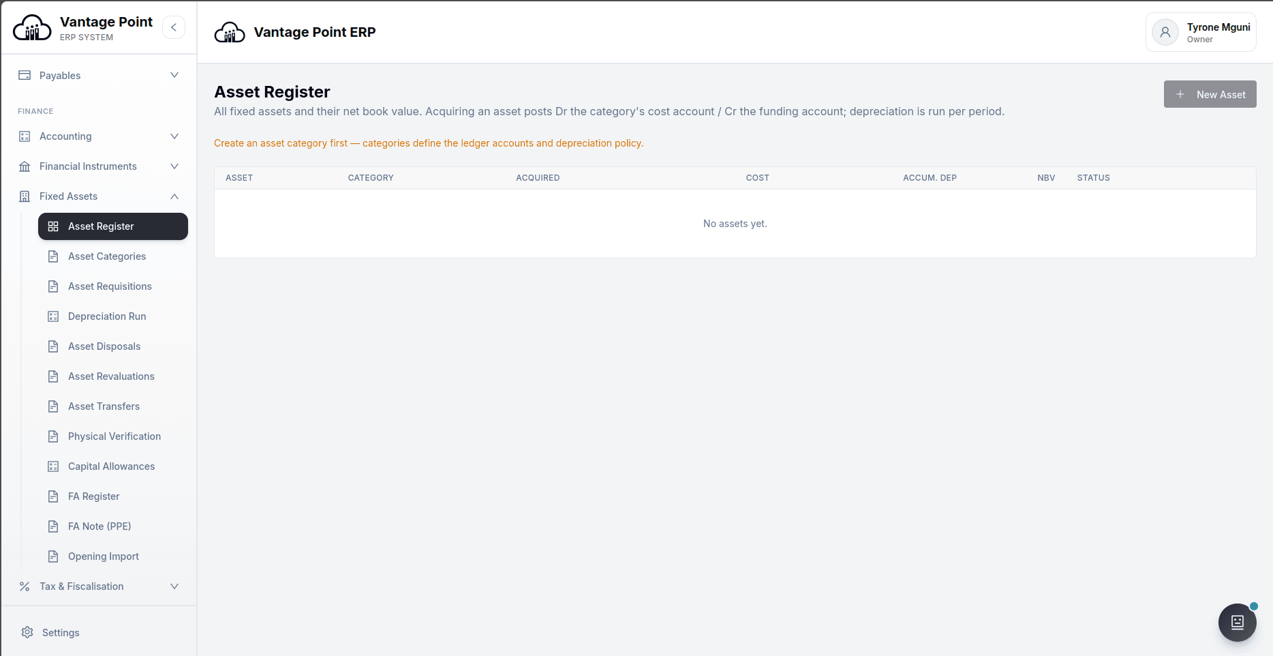Click the Payables card icon
Viewport: 1273px width, 656px height.
[x=25, y=75]
